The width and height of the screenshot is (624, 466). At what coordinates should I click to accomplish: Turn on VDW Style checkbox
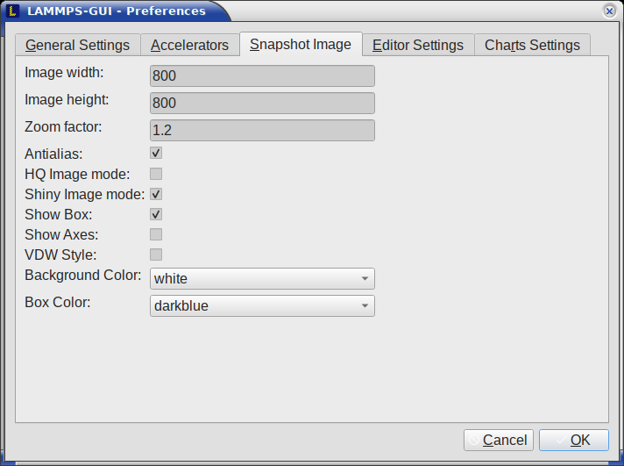coord(156,255)
